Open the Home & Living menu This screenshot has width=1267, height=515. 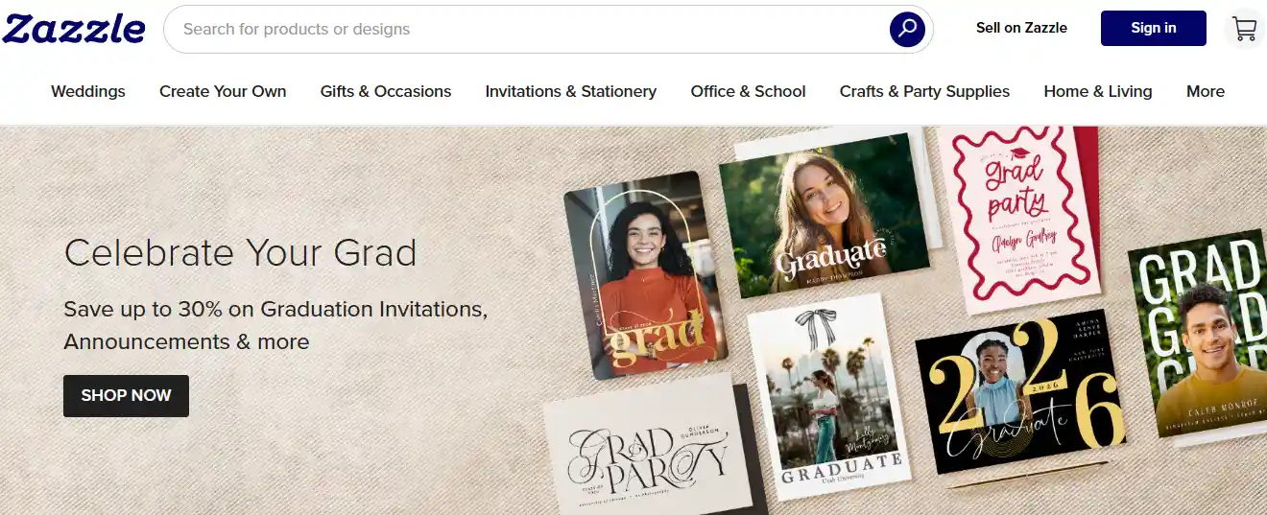pos(1098,91)
